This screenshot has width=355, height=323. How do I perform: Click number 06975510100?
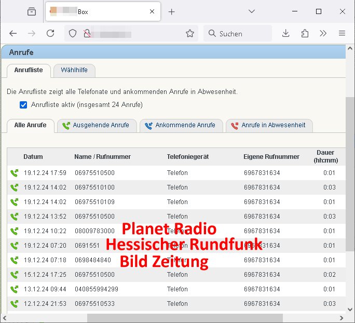pos(94,187)
